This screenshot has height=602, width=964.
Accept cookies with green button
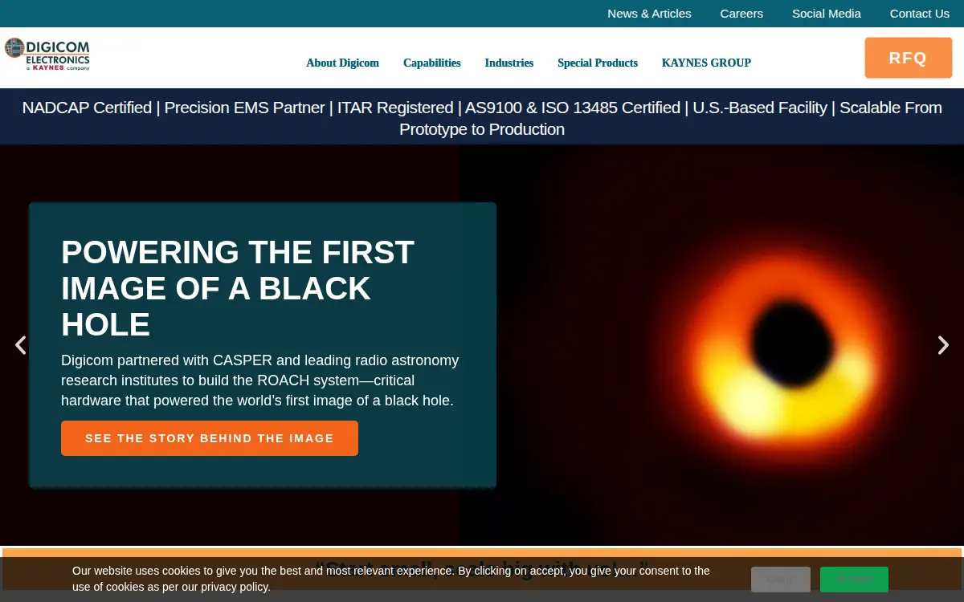click(x=854, y=580)
